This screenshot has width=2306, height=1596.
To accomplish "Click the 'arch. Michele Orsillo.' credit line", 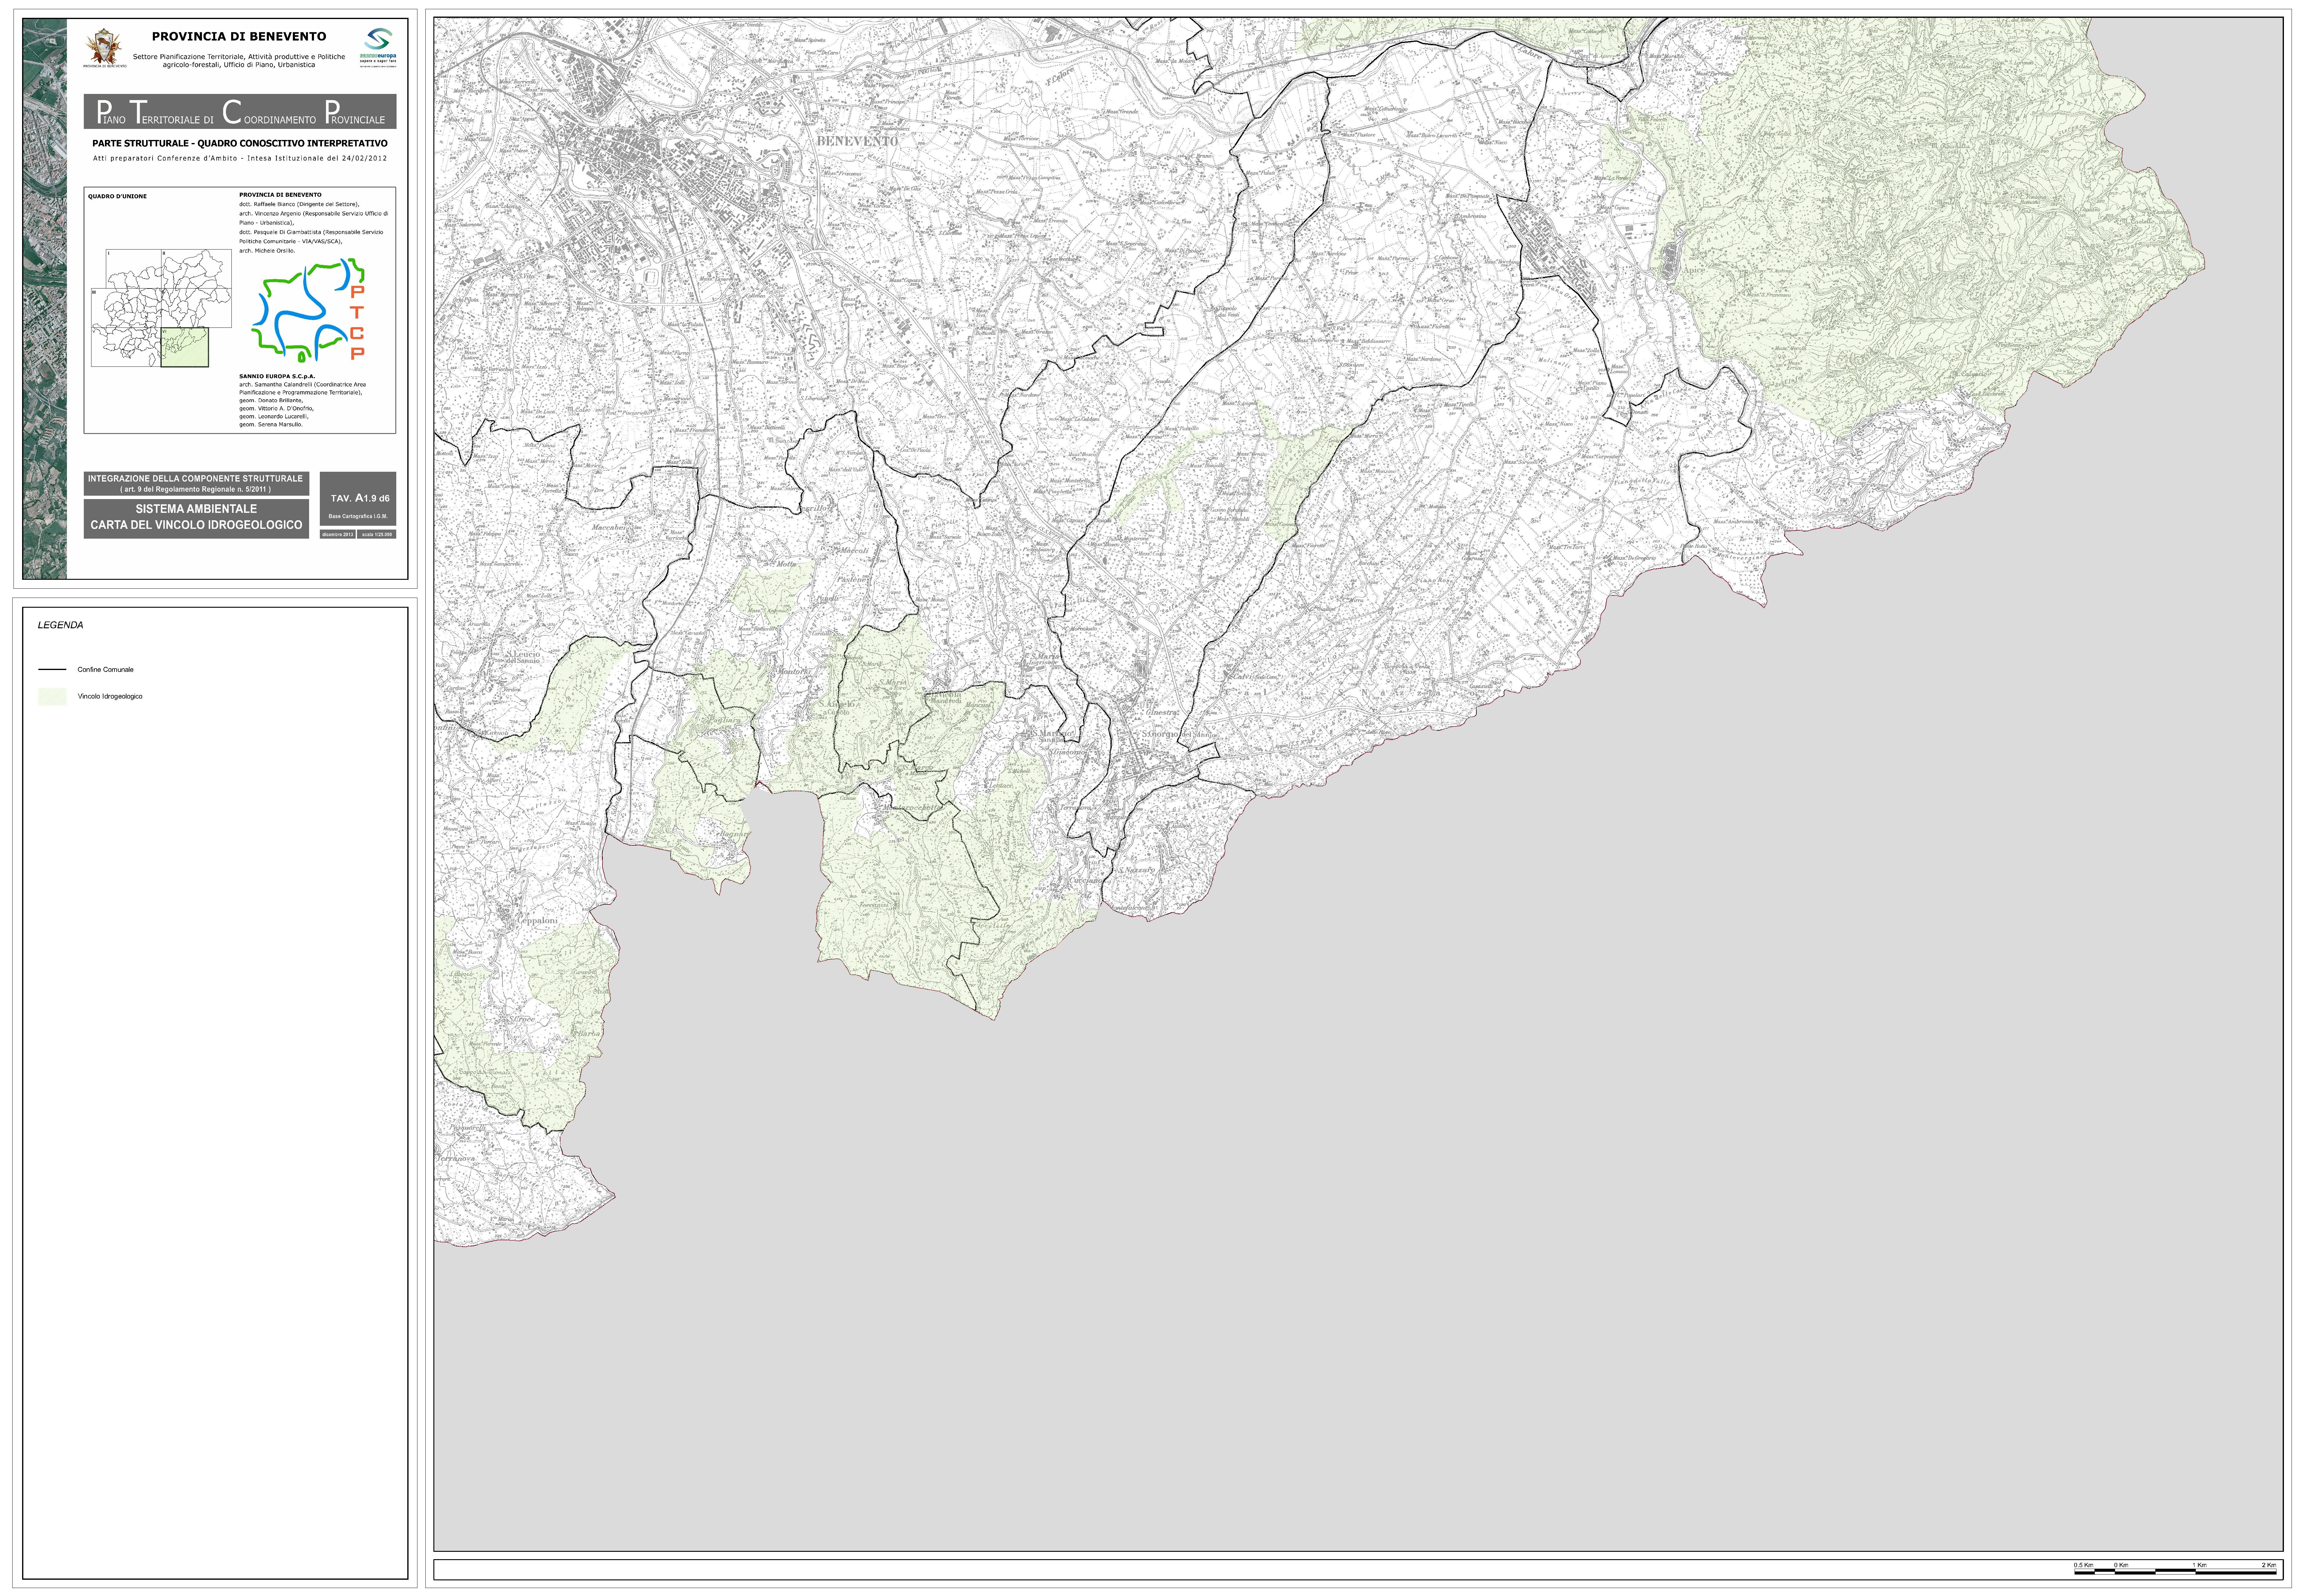I will [267, 251].
